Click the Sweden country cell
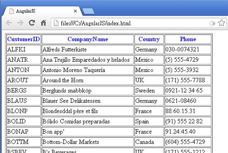228x153 pixels. click(149, 91)
